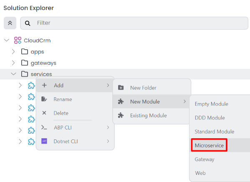Choose New Folder in the Add submenu

point(152,88)
